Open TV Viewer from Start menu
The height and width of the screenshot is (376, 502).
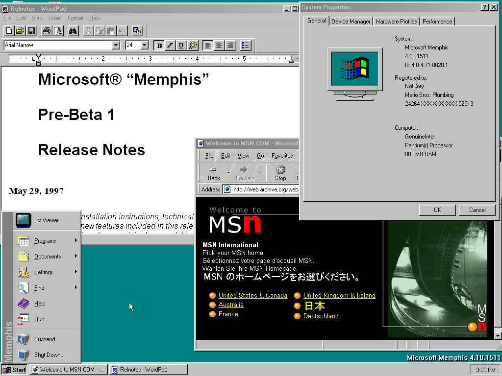47,220
